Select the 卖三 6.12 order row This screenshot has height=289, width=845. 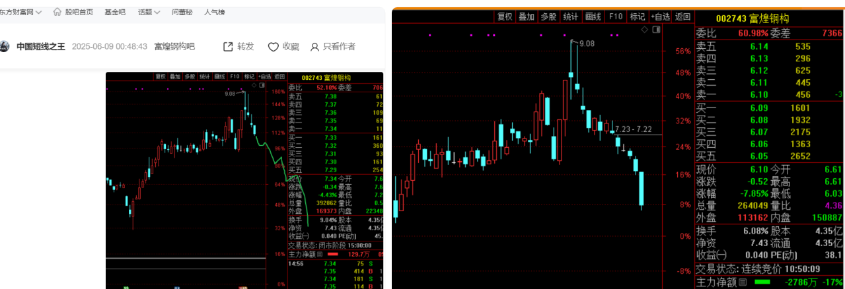[x=770, y=70]
